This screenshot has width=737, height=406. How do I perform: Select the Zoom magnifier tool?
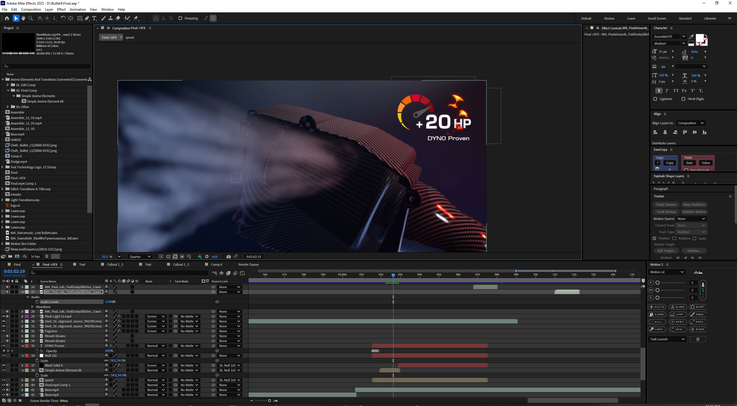tap(30, 18)
